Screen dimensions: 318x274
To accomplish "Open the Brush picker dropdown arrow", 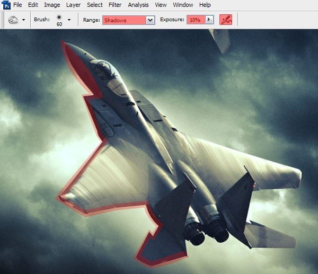I will click(x=69, y=20).
